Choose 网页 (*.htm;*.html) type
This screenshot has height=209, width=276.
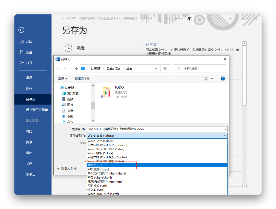click(157, 178)
